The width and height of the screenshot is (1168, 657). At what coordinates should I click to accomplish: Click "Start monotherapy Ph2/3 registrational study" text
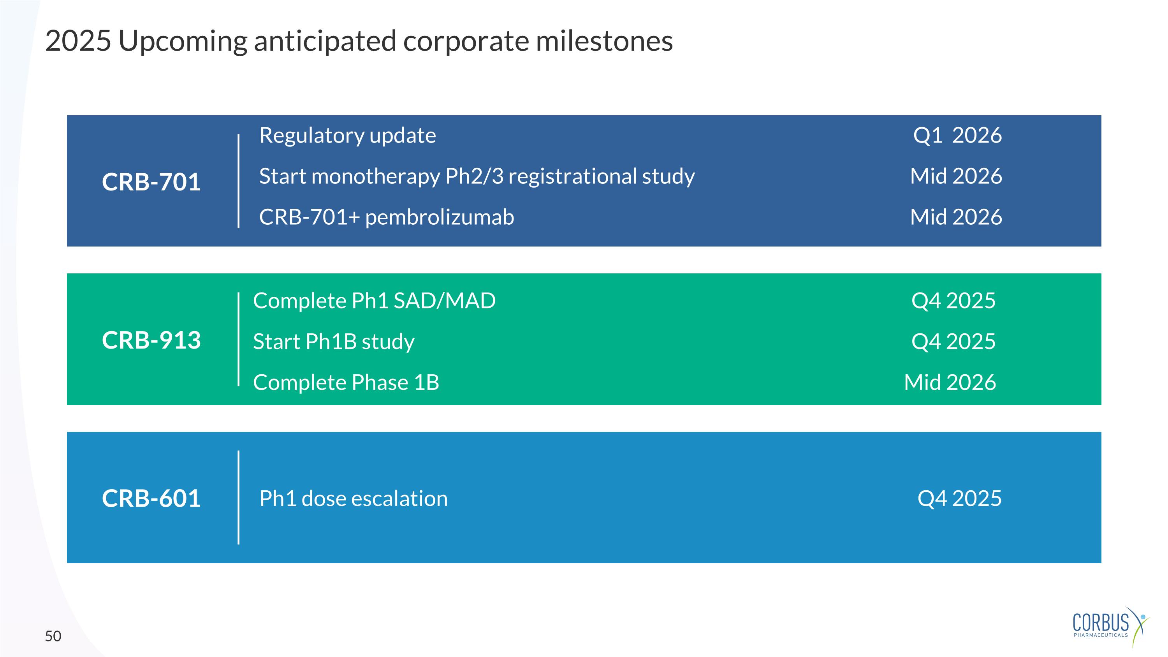477,176
